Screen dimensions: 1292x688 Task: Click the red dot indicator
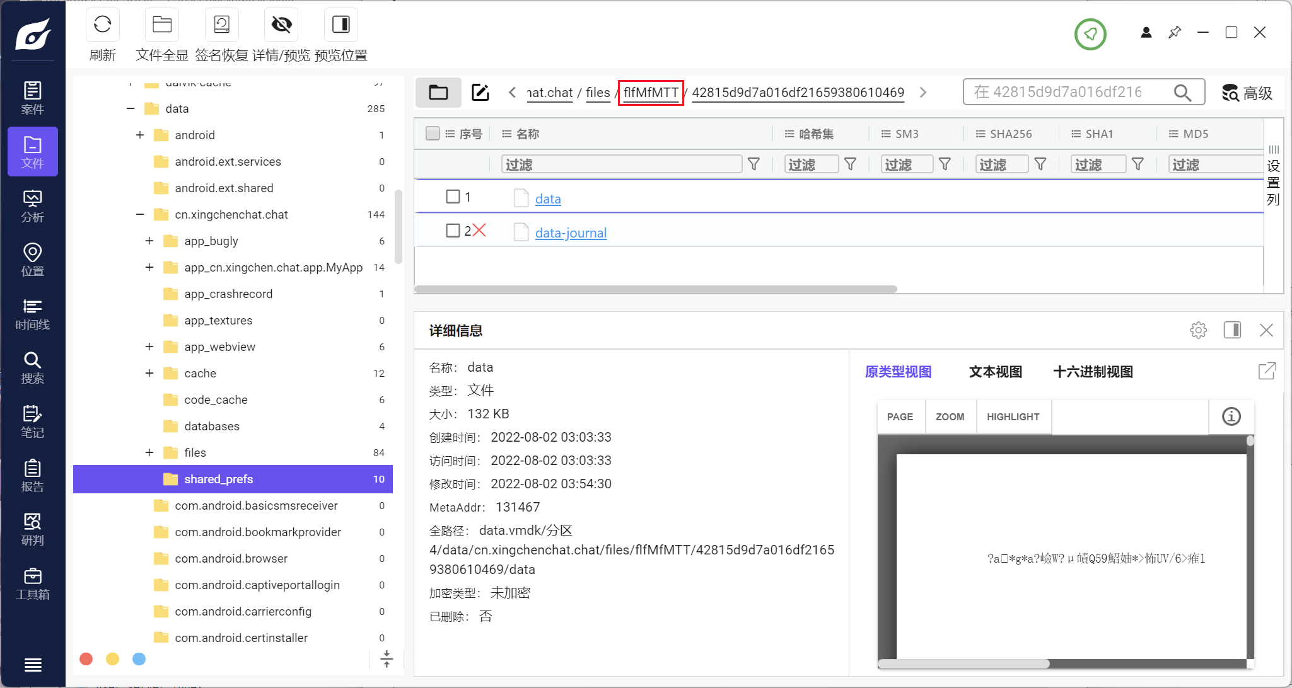coord(86,659)
